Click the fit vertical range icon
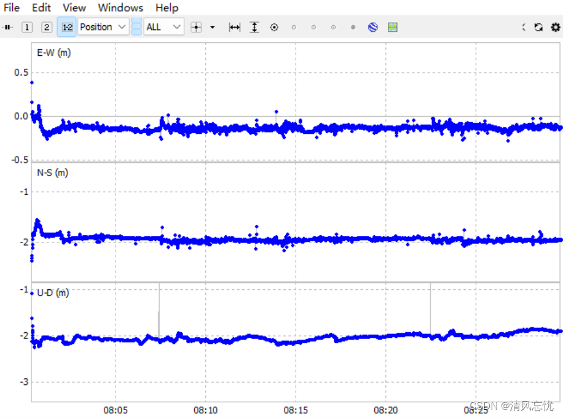 pyautogui.click(x=254, y=27)
